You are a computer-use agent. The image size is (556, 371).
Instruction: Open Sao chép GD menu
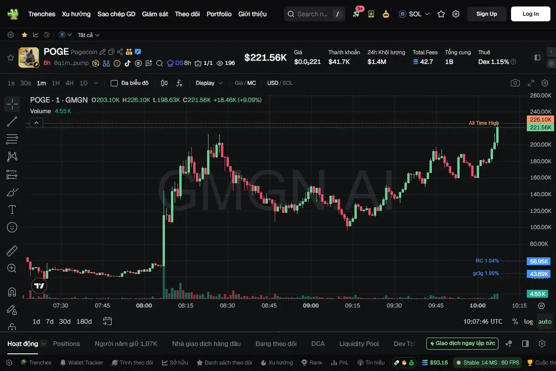pyautogui.click(x=116, y=14)
